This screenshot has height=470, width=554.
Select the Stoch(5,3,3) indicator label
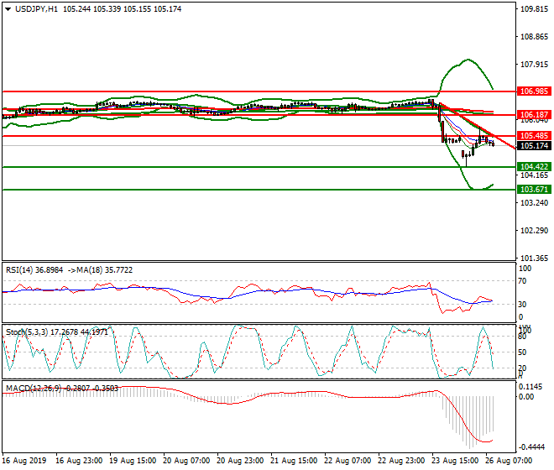27,332
